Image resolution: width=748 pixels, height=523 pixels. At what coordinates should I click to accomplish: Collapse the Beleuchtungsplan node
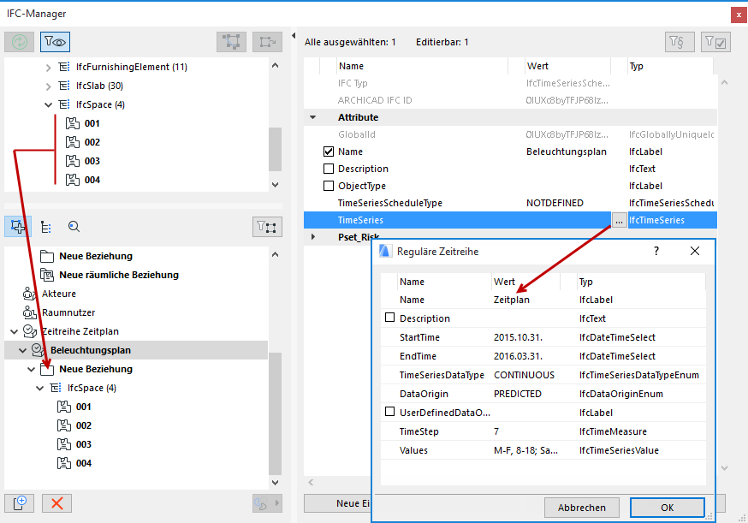click(x=22, y=350)
